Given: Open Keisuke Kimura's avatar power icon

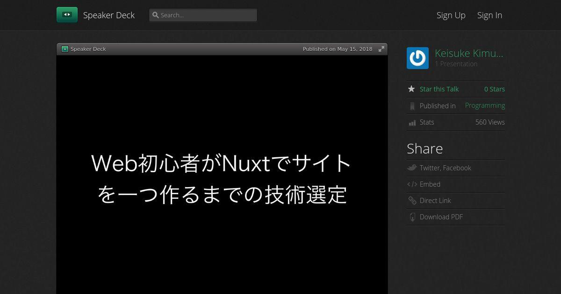Looking at the screenshot, I should point(417,58).
